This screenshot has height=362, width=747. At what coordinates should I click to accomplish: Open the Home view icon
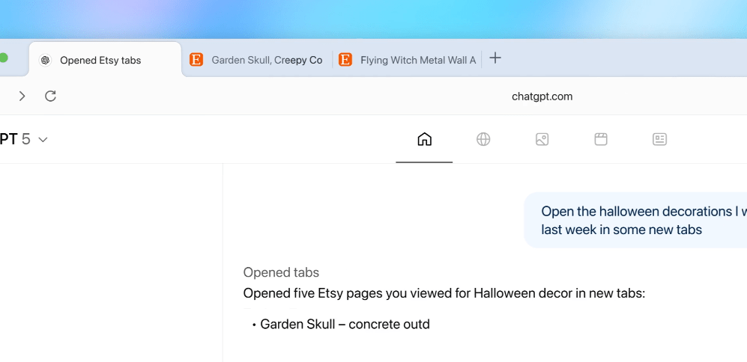pos(424,139)
